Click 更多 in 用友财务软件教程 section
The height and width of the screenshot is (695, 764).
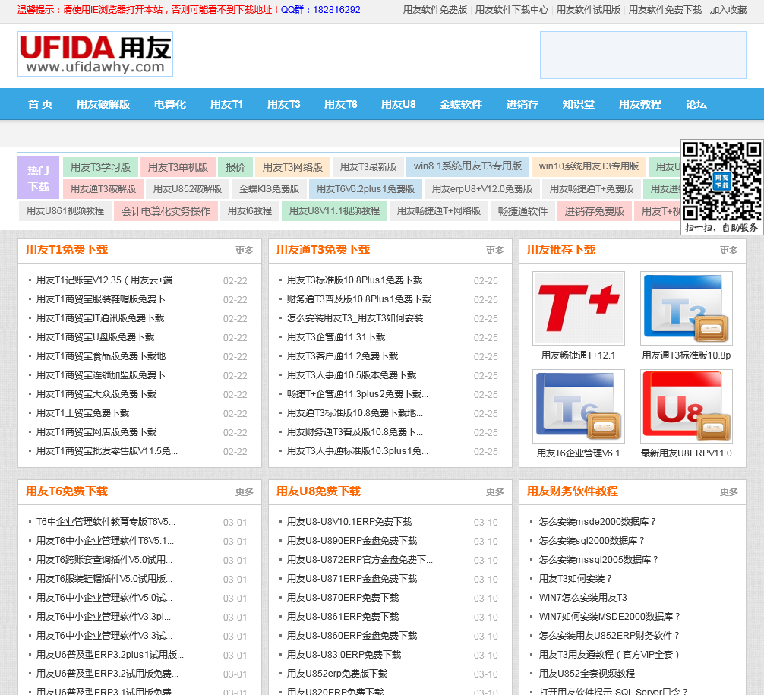pyautogui.click(x=729, y=492)
